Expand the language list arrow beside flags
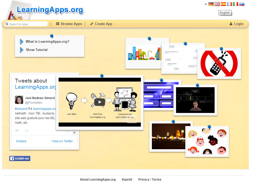 [x=206, y=4]
